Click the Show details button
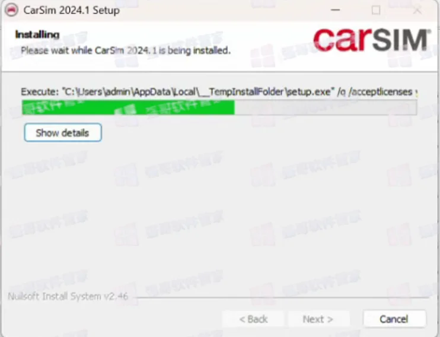This screenshot has height=337, width=440. point(63,132)
